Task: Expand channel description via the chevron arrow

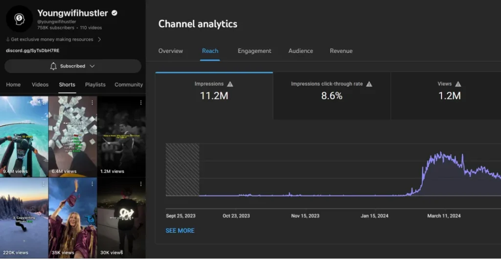Action: click(99, 39)
